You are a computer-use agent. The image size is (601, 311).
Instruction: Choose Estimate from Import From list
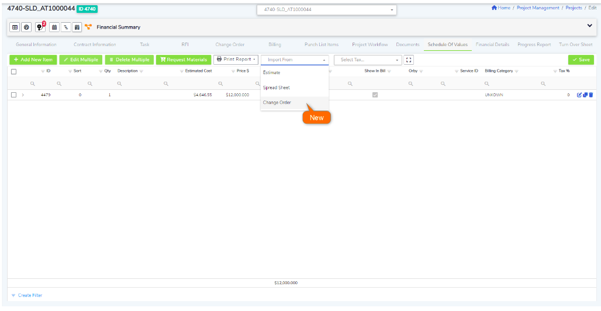[295, 72]
